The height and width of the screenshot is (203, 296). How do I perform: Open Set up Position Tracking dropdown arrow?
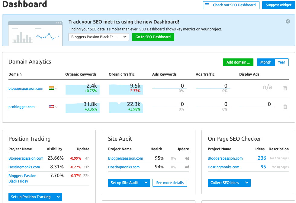(x=58, y=197)
